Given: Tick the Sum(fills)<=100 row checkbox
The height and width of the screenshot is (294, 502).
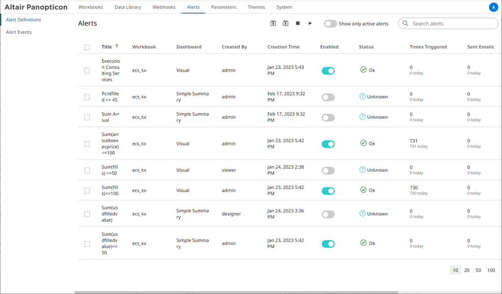Looking at the screenshot, I should coord(87,191).
